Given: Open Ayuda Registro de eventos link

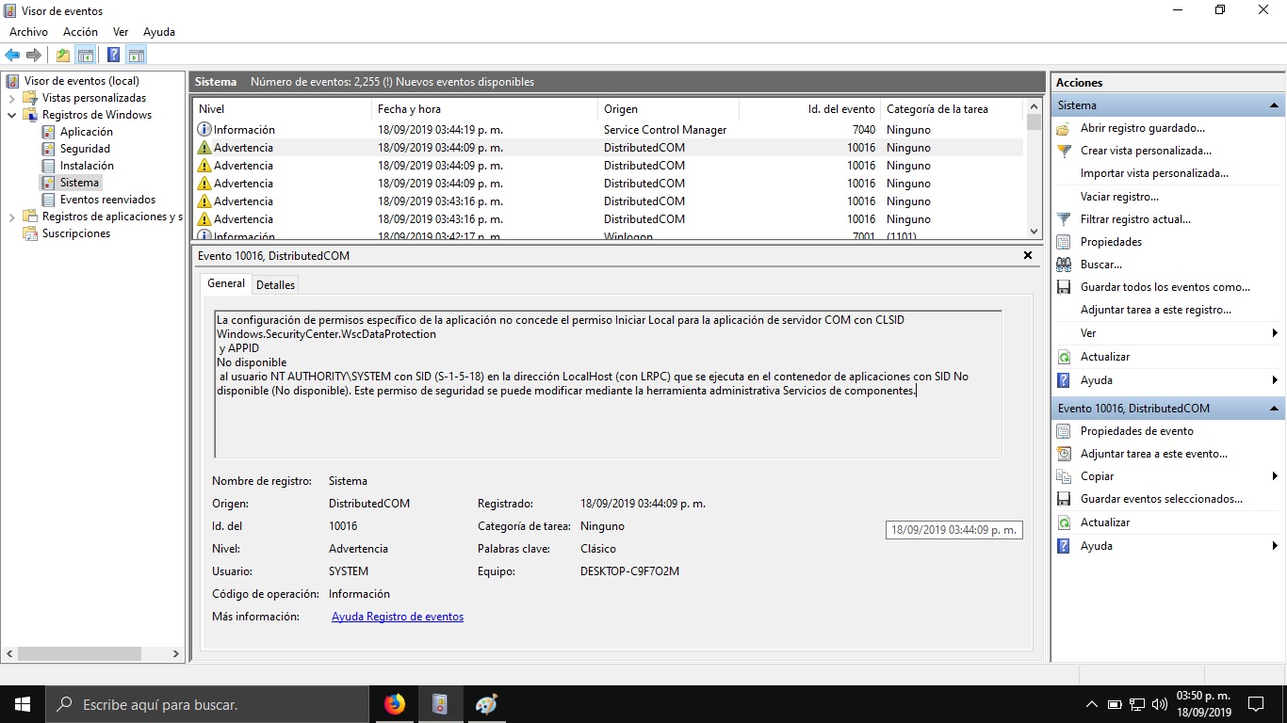Looking at the screenshot, I should pos(398,617).
